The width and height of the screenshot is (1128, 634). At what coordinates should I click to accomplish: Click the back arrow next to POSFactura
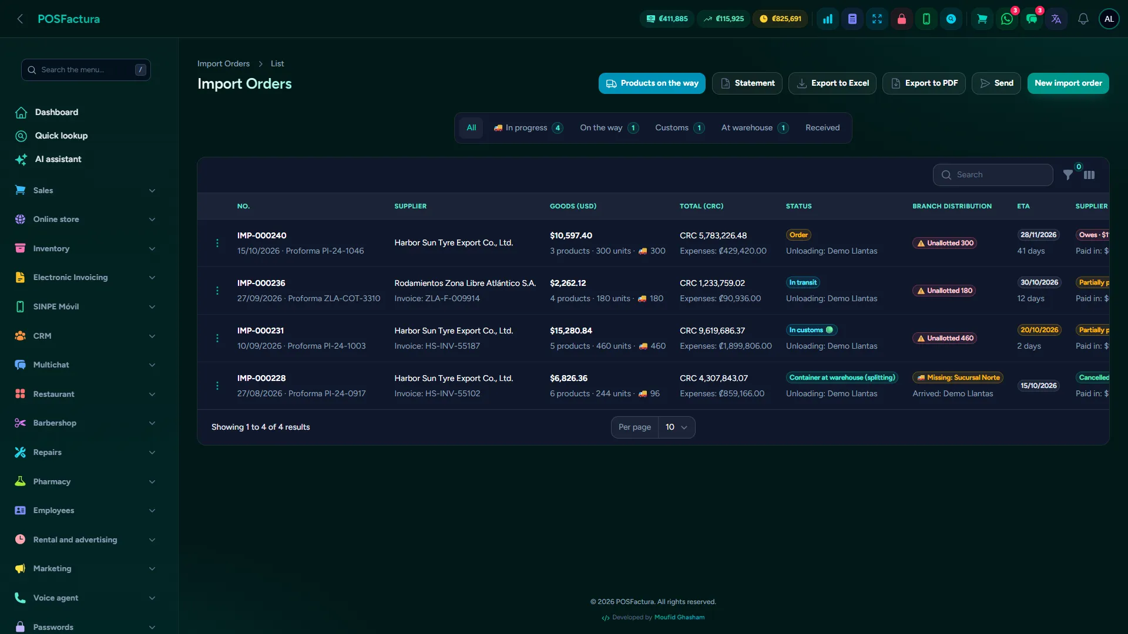[21, 19]
